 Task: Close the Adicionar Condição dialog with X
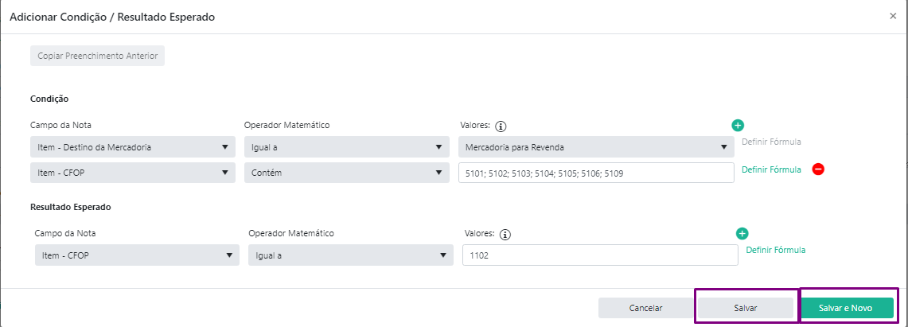click(893, 16)
